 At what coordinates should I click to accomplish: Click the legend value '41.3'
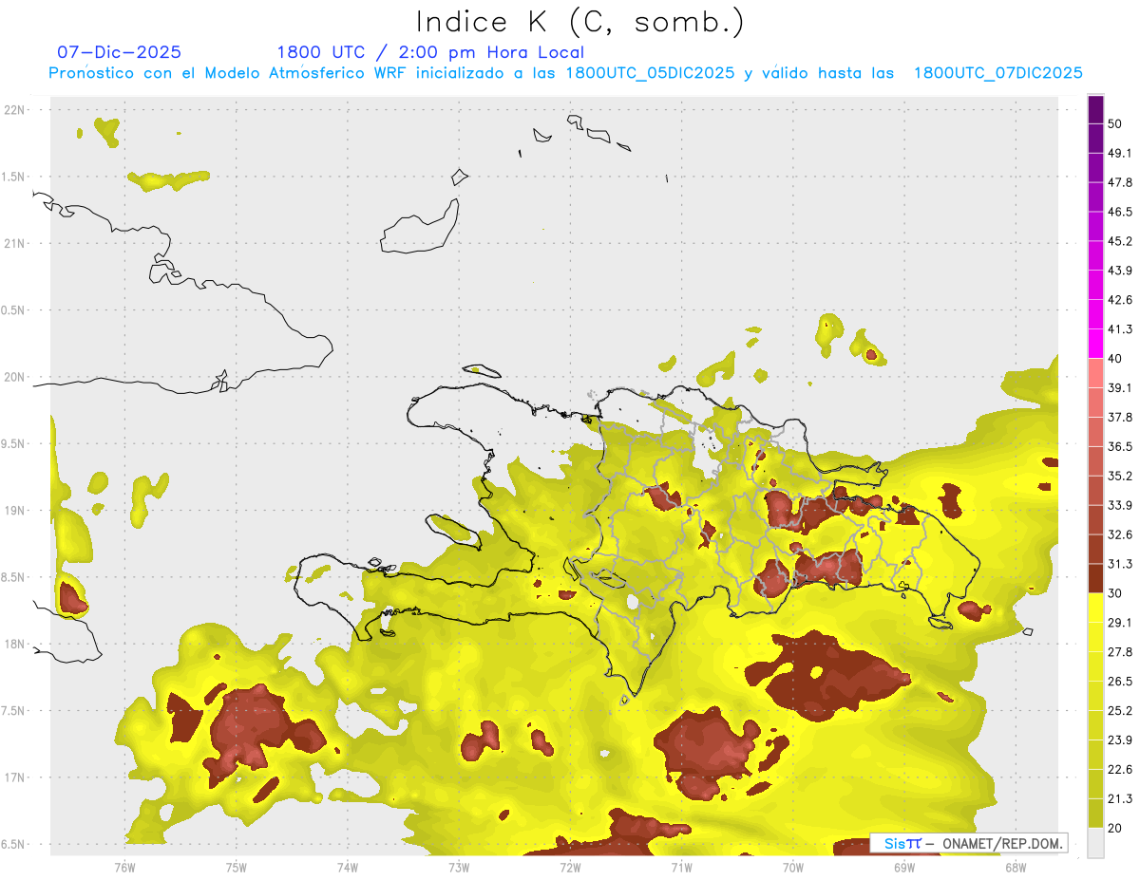1120,329
